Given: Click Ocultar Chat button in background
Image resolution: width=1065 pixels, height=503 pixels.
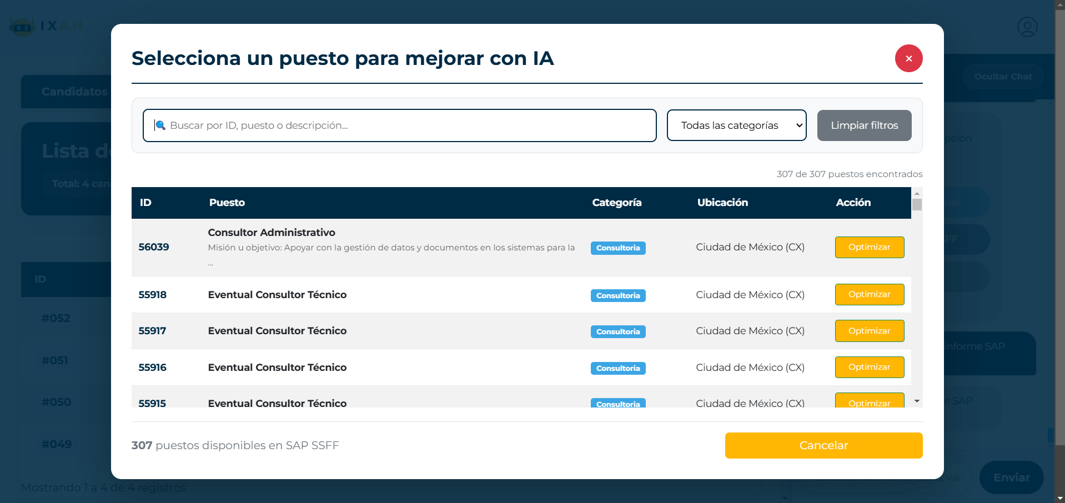Looking at the screenshot, I should pos(1003,77).
